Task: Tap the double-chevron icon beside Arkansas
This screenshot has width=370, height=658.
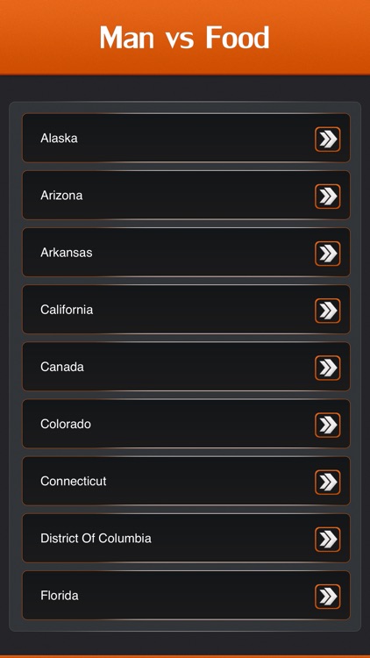Action: 328,254
